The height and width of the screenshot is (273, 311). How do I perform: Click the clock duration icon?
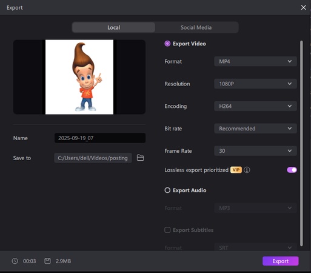point(15,261)
